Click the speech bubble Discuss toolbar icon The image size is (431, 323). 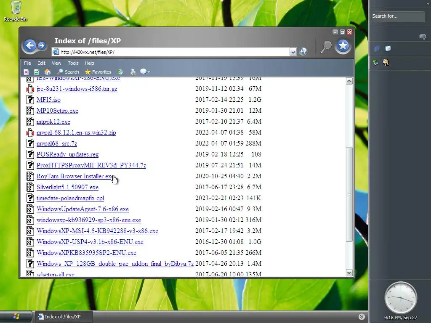(x=144, y=71)
